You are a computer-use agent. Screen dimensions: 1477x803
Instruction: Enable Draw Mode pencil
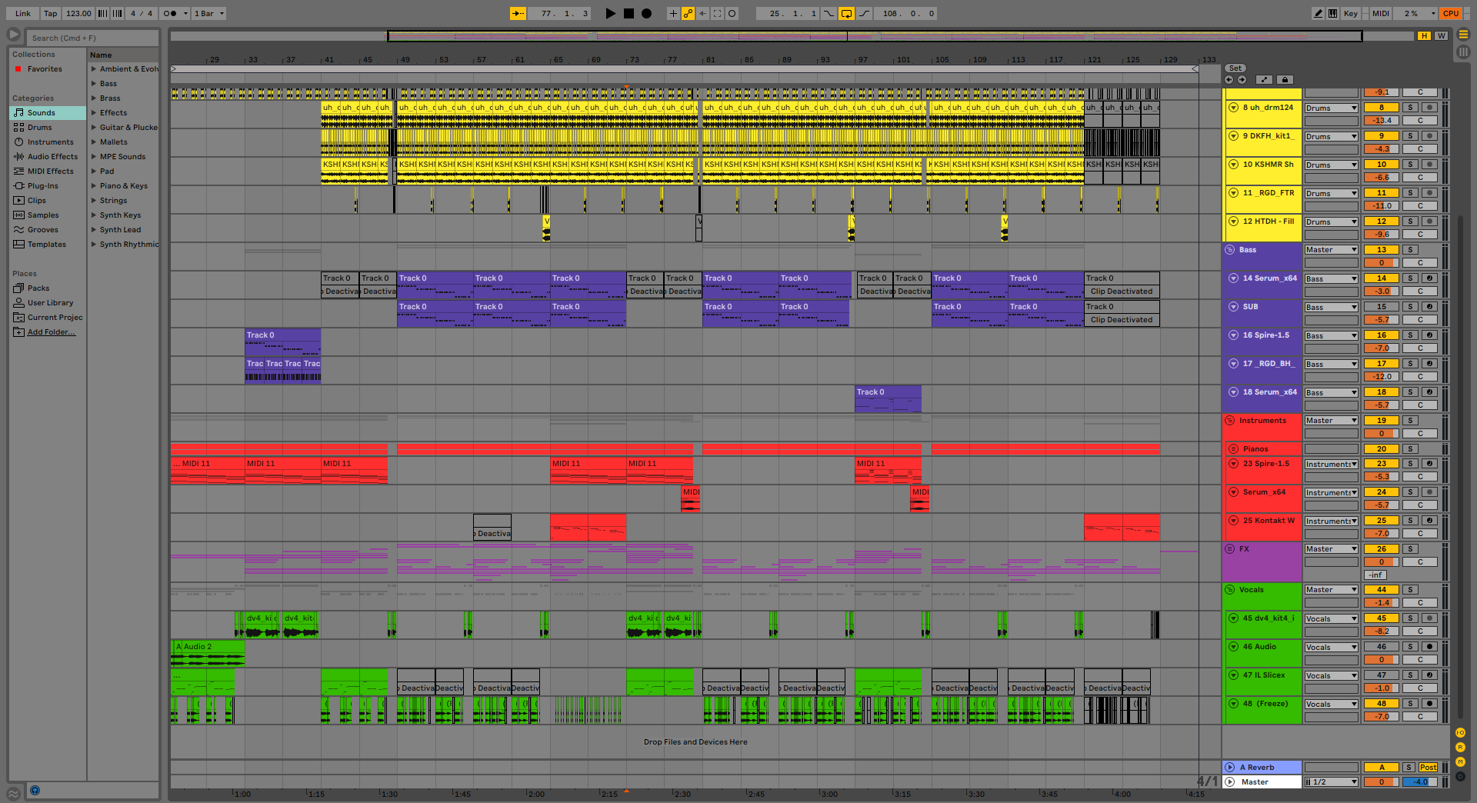(x=1319, y=13)
